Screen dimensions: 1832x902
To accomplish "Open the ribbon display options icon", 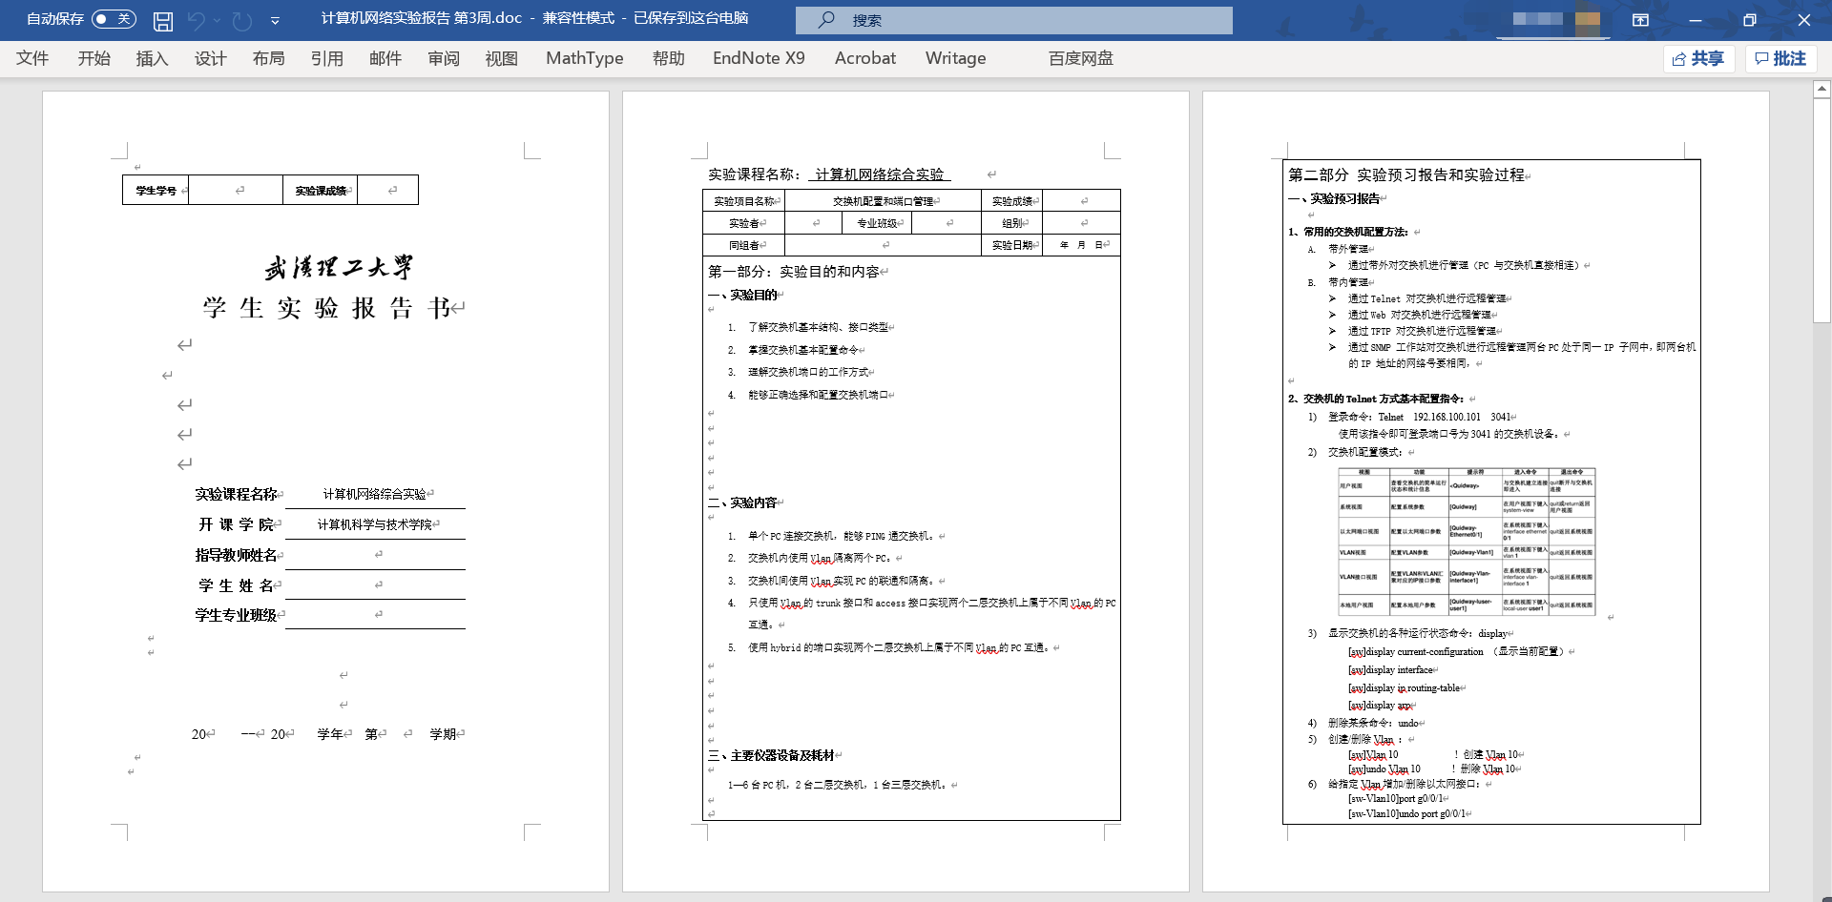I will pos(1640,20).
